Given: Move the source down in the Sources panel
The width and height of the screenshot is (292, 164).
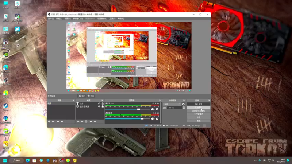Looking at the screenshot, I should [x=95, y=121].
